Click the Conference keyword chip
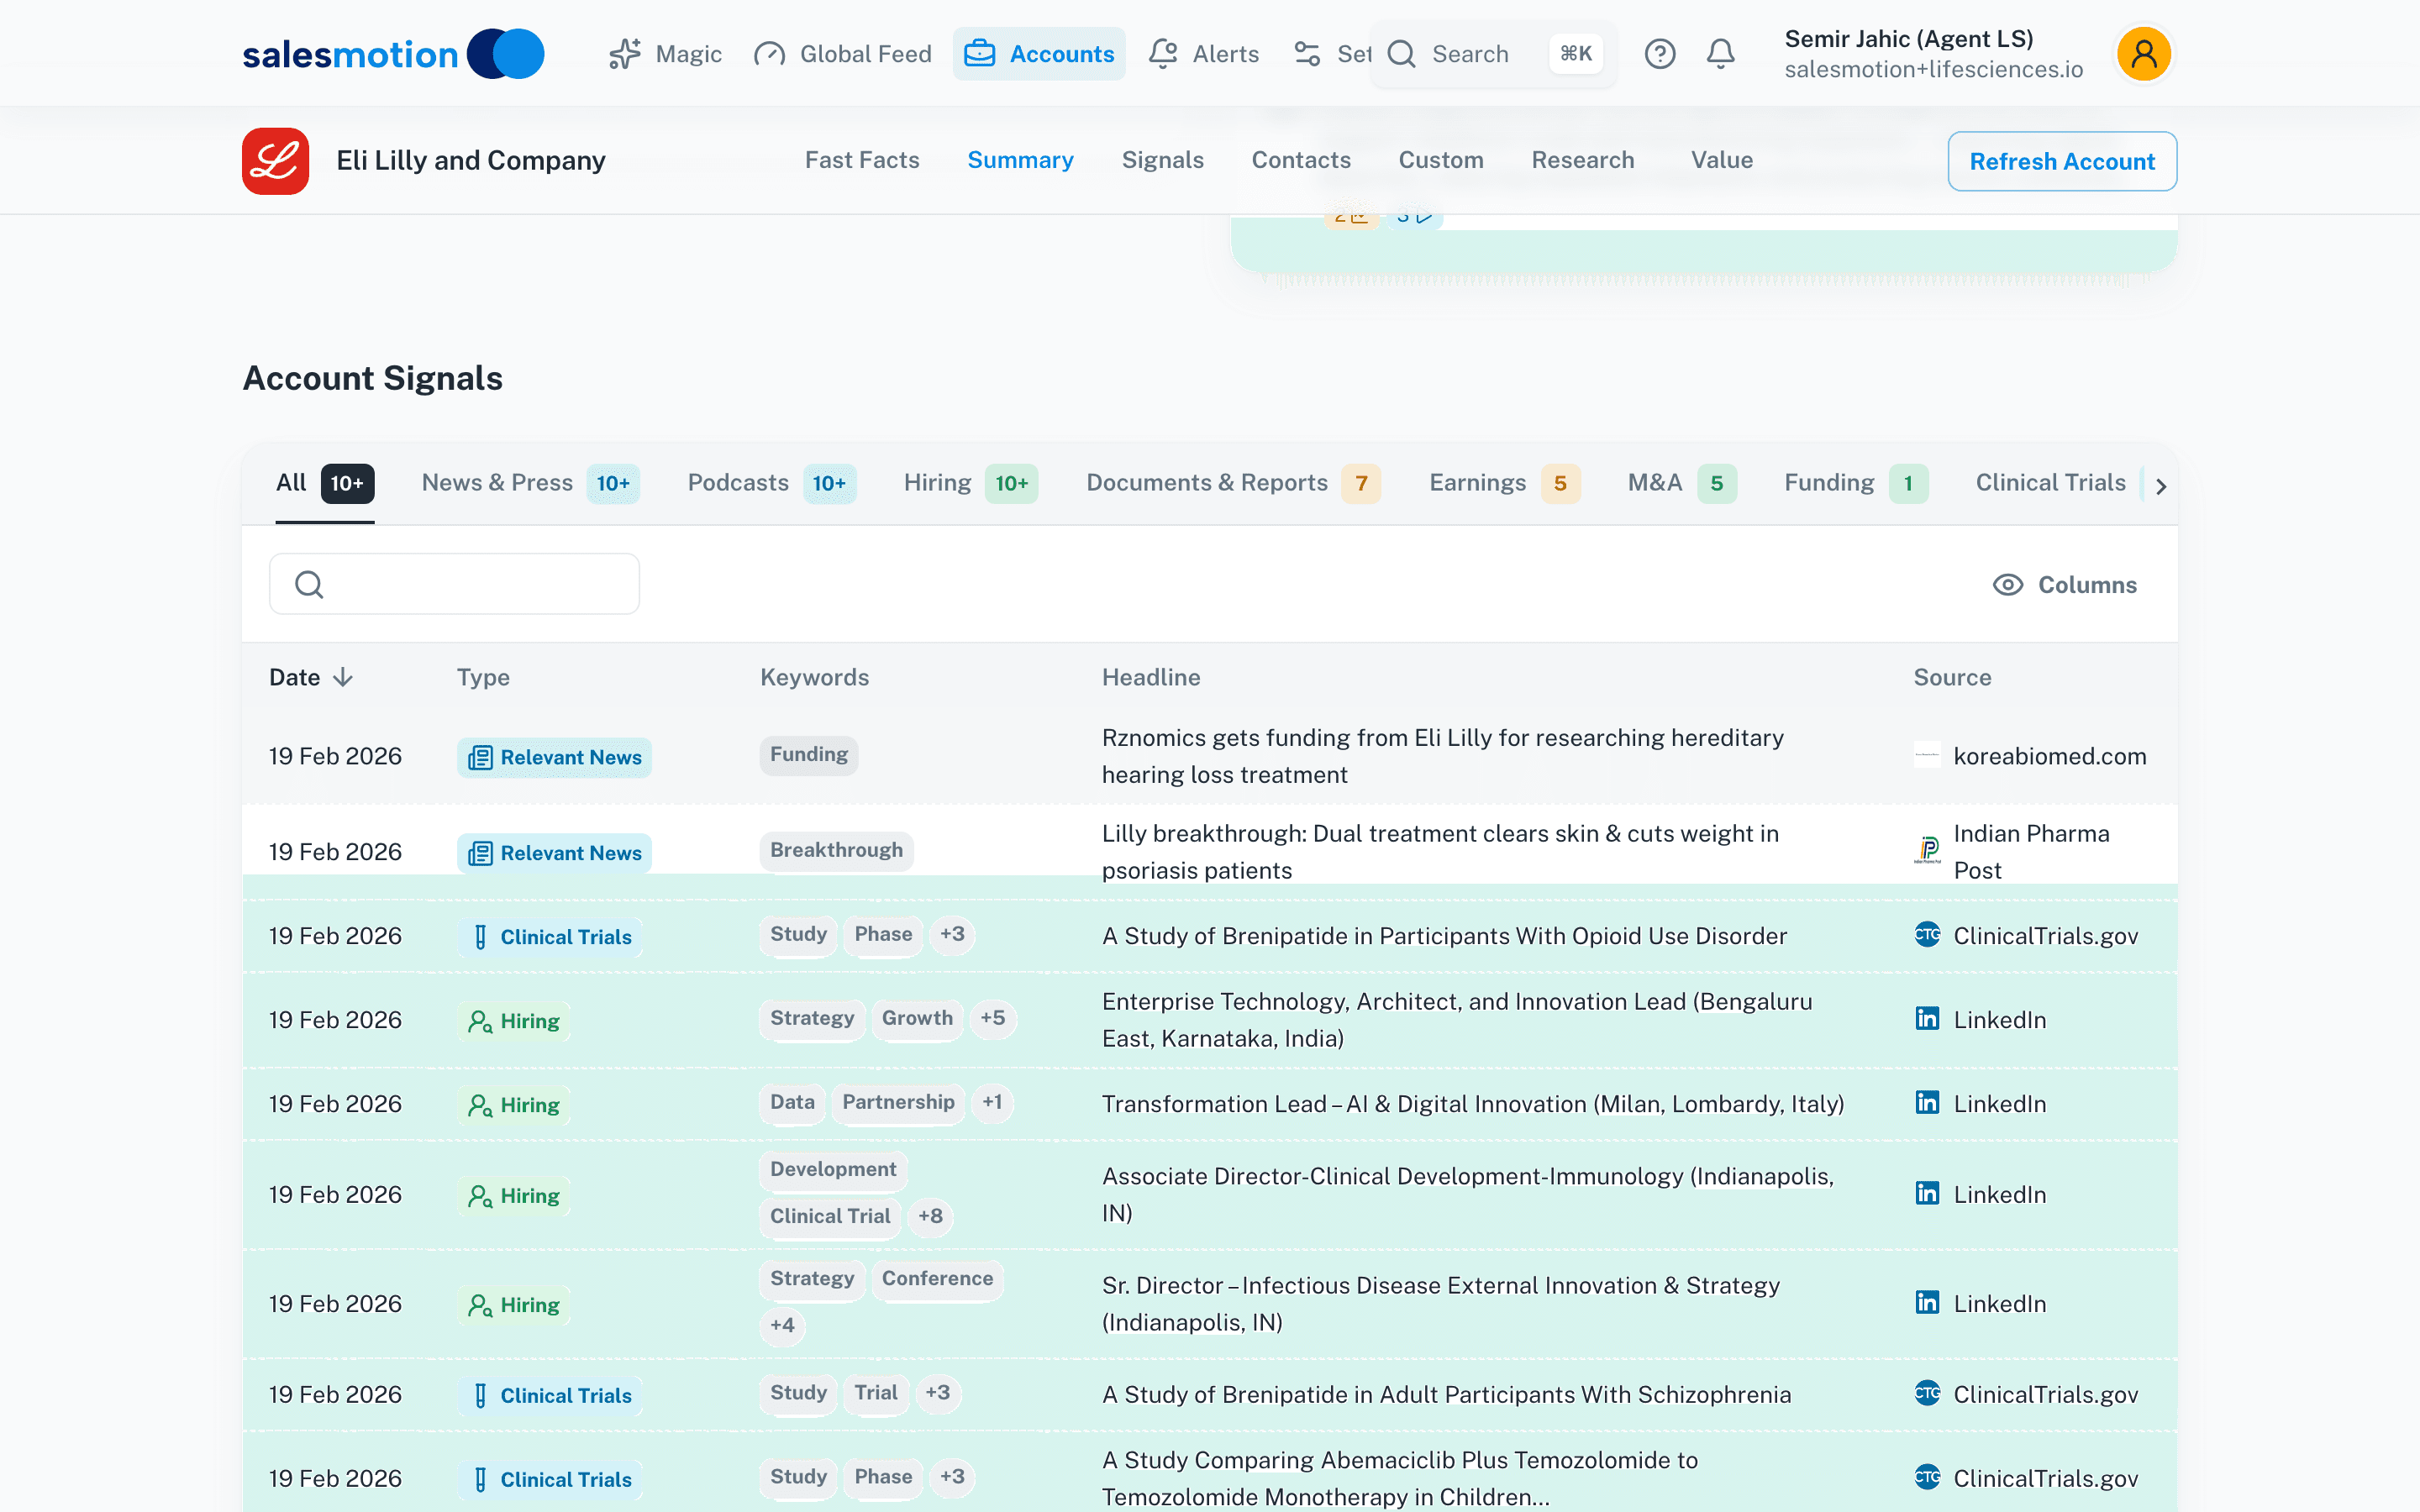This screenshot has height=1512, width=2420. click(x=937, y=1279)
